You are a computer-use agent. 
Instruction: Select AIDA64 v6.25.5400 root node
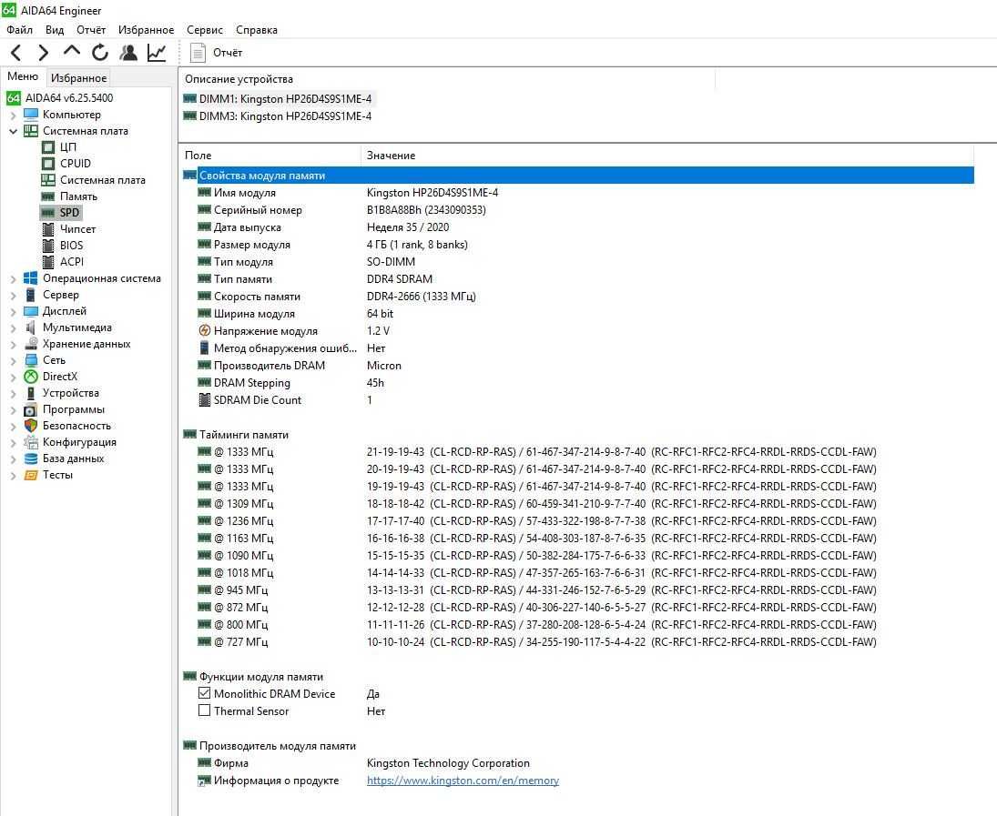[69, 98]
